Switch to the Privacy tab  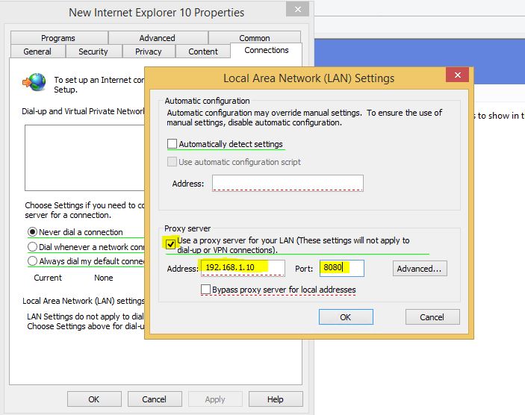[x=149, y=52]
